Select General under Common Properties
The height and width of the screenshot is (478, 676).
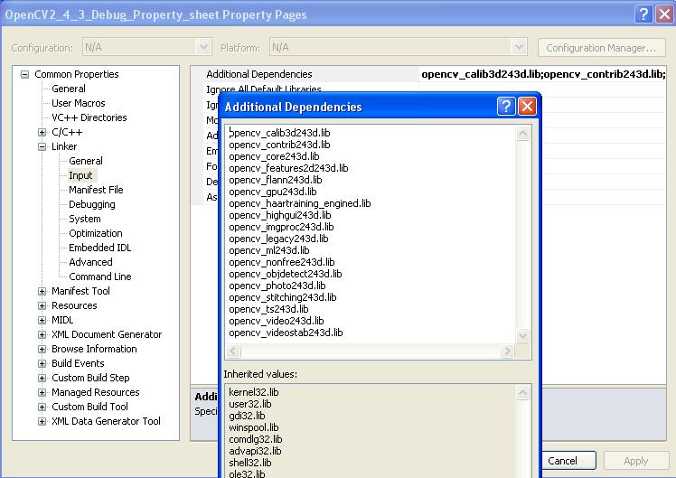click(69, 89)
